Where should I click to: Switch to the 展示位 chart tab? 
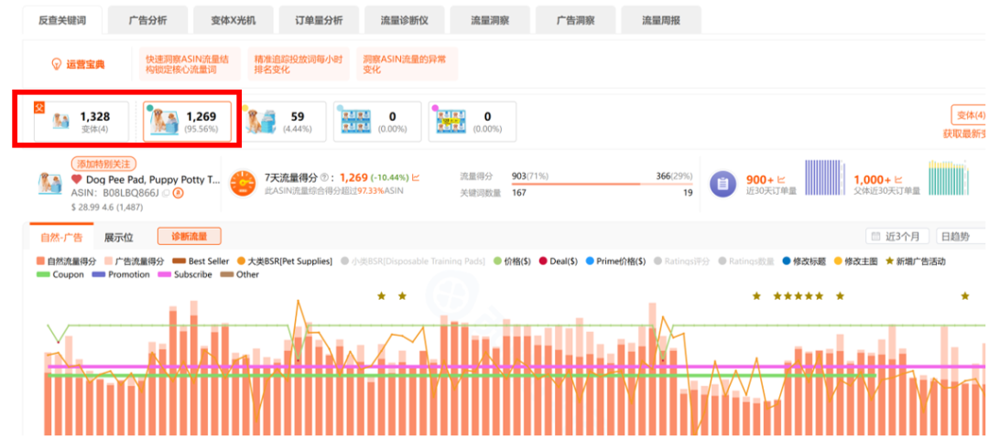(118, 238)
